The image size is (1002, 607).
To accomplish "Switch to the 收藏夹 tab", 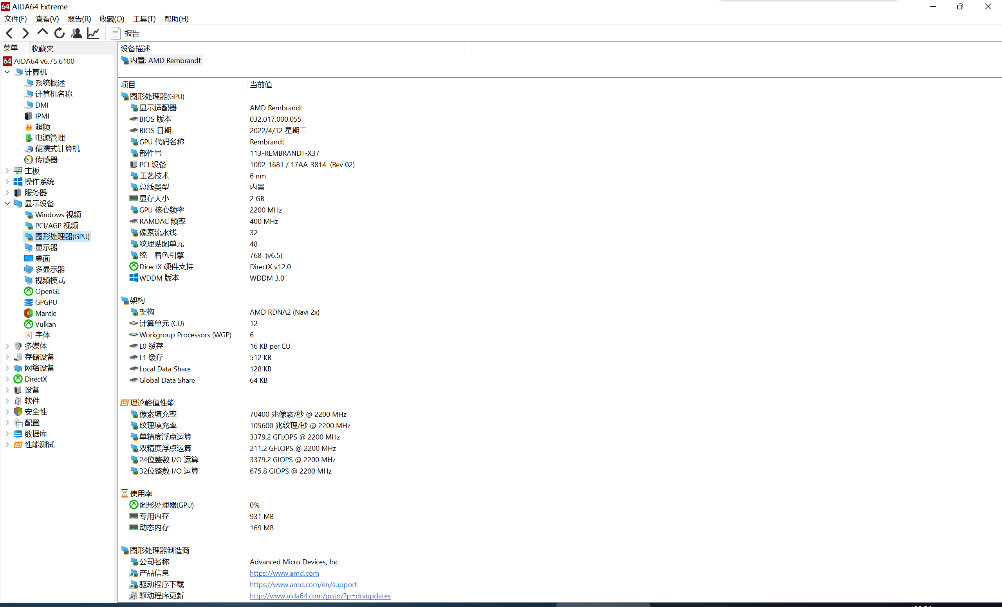I will point(42,49).
